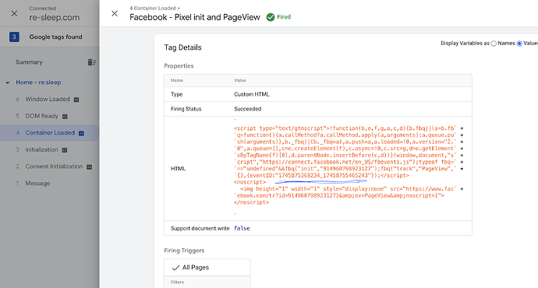Click the Facebook - Pixel init and PageView title

(195, 17)
